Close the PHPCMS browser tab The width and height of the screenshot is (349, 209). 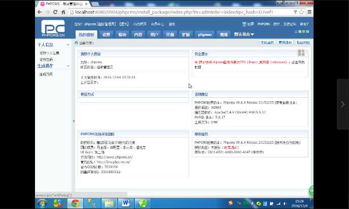coord(86,4)
